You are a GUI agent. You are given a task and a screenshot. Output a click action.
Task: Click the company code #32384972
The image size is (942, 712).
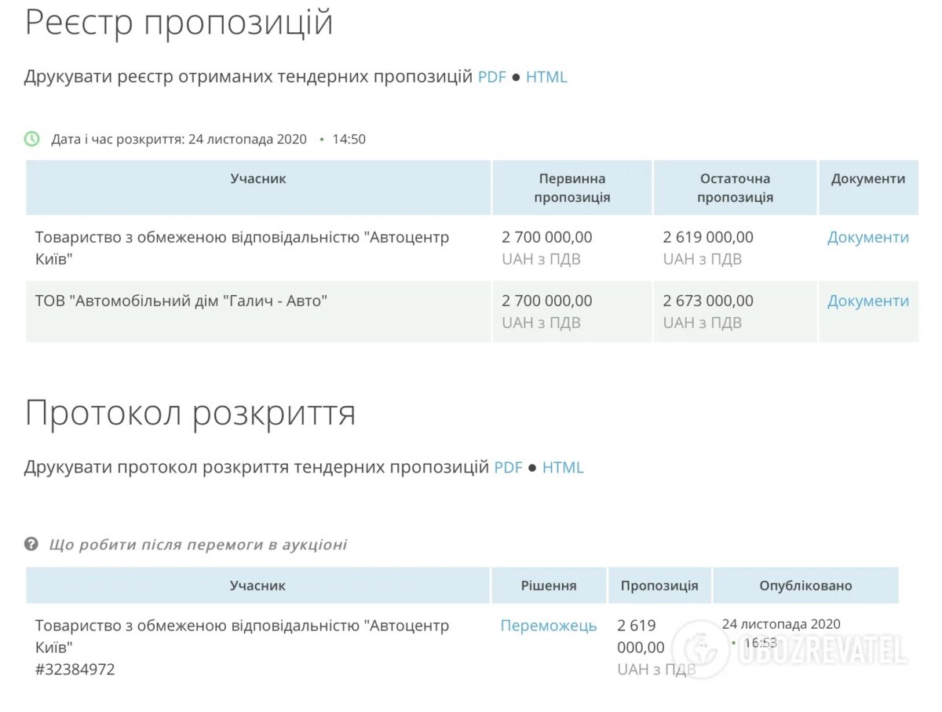(x=75, y=670)
